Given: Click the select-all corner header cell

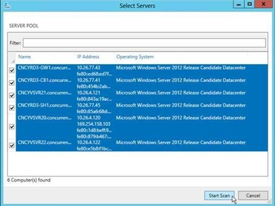Looking at the screenshot, I should (12, 58).
